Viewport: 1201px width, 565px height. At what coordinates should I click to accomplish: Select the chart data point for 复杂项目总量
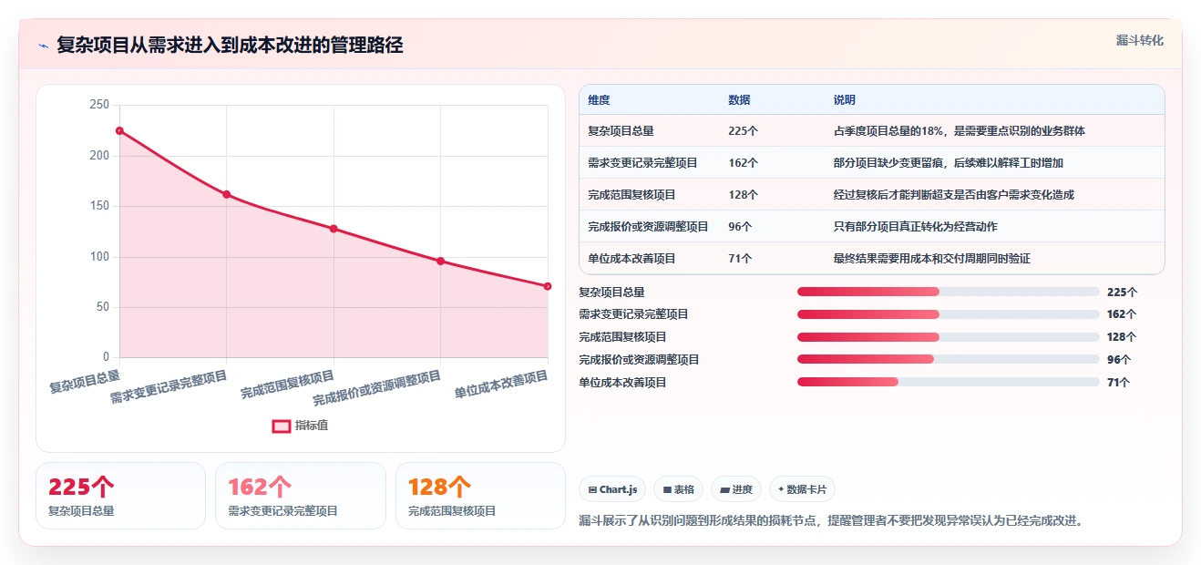[x=119, y=130]
